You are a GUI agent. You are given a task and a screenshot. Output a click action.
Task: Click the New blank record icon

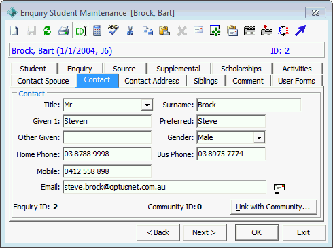click(x=14, y=31)
